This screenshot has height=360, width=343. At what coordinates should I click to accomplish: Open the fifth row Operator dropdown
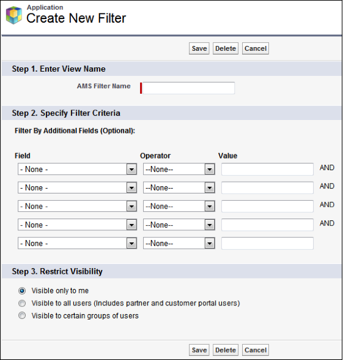click(179, 243)
